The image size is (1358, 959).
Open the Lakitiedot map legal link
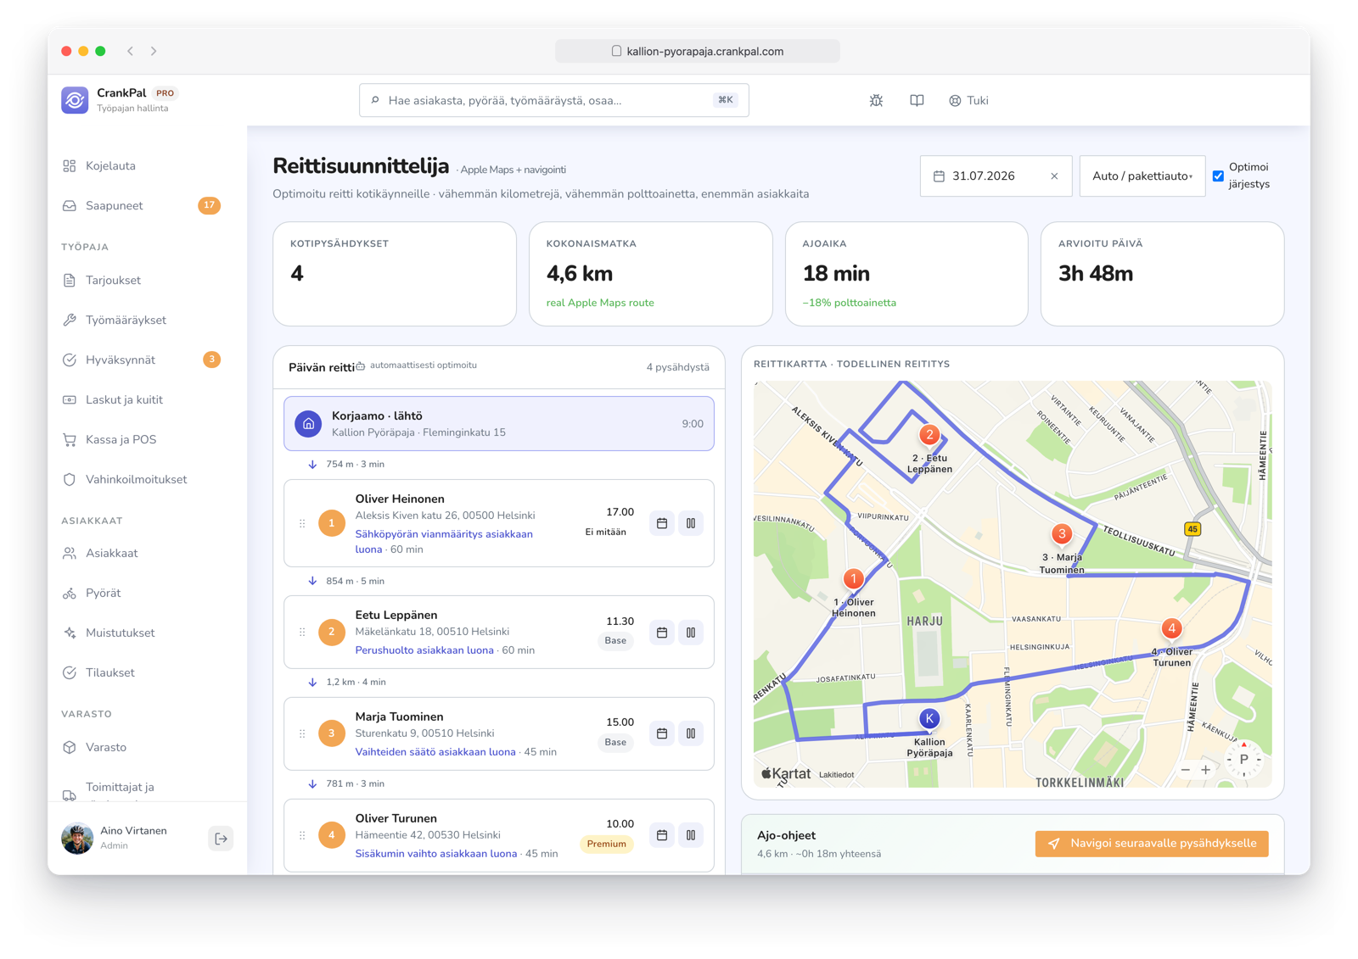[x=836, y=774]
